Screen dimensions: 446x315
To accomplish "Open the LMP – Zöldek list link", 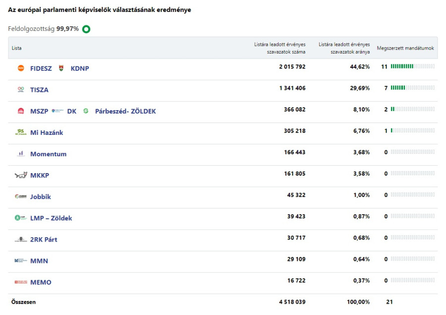I will [51, 218].
